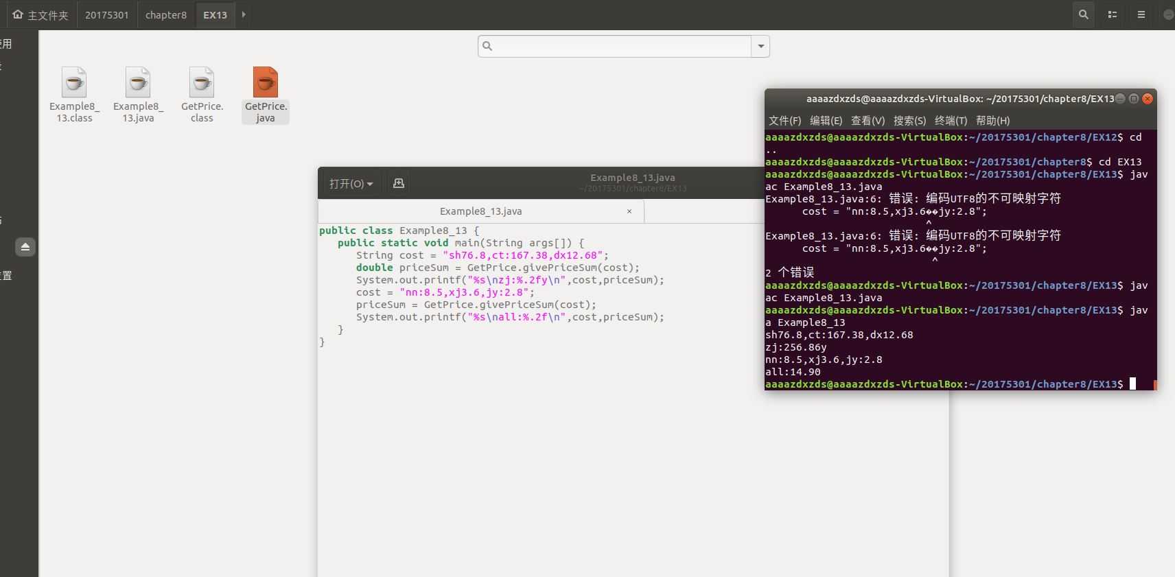Viewport: 1175px width, 577px height.
Task: Click terminal output 'nn:8.5,xj3.6,jy:2.8'
Action: coord(824,360)
